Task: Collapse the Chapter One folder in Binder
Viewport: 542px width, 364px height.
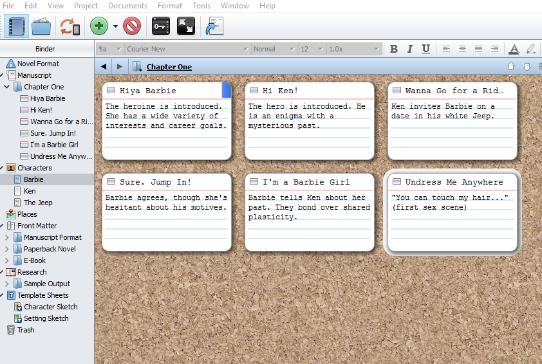Action: [x=7, y=87]
